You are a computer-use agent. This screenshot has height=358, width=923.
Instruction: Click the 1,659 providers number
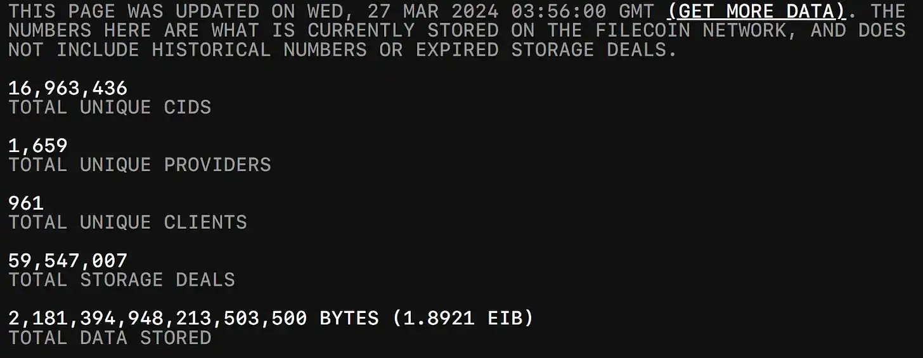coord(37,146)
